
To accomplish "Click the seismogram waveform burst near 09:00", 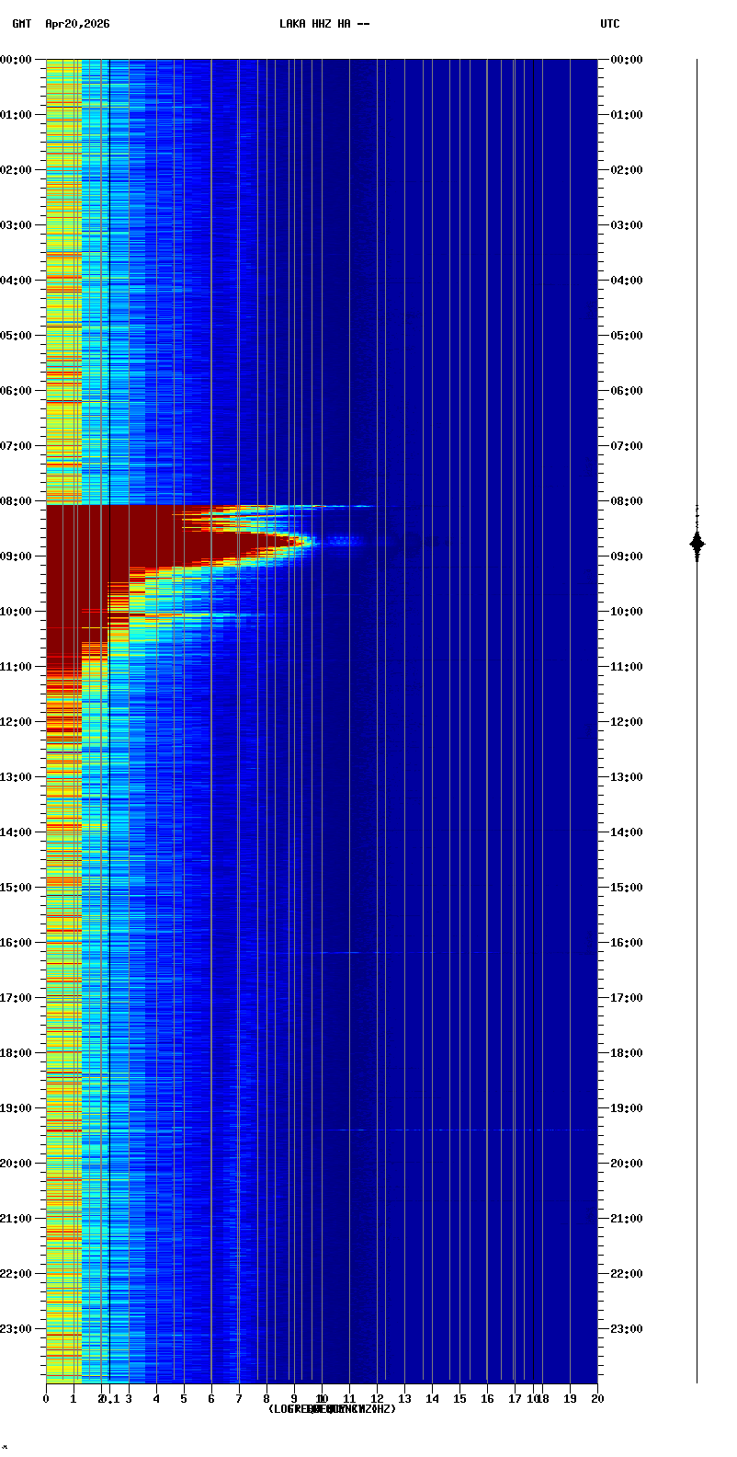I will coord(697,544).
